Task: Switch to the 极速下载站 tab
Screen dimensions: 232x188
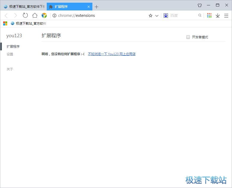Action: coord(23,6)
